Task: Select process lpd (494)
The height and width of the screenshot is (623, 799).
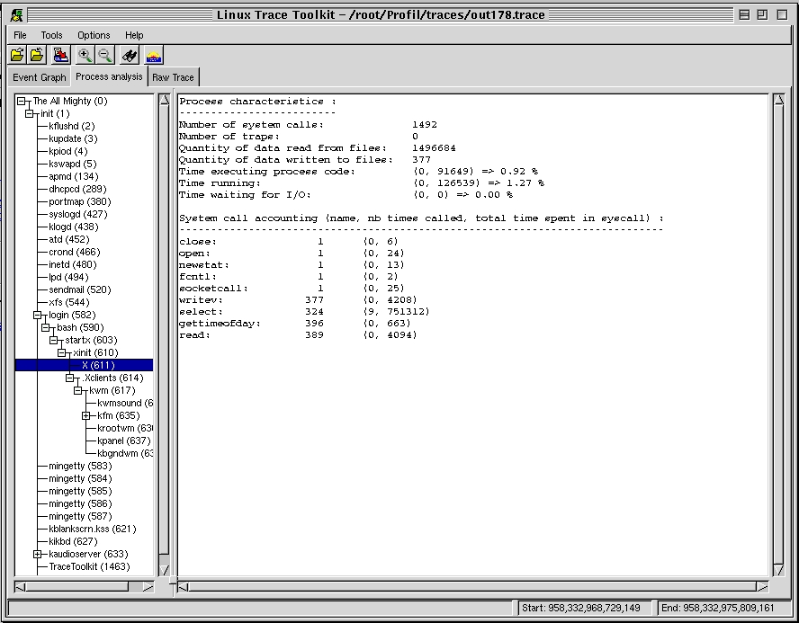Action: (x=68, y=278)
